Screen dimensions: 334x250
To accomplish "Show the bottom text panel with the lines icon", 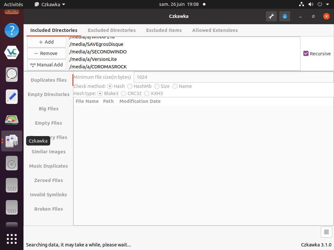I will pyautogui.click(x=326, y=232).
